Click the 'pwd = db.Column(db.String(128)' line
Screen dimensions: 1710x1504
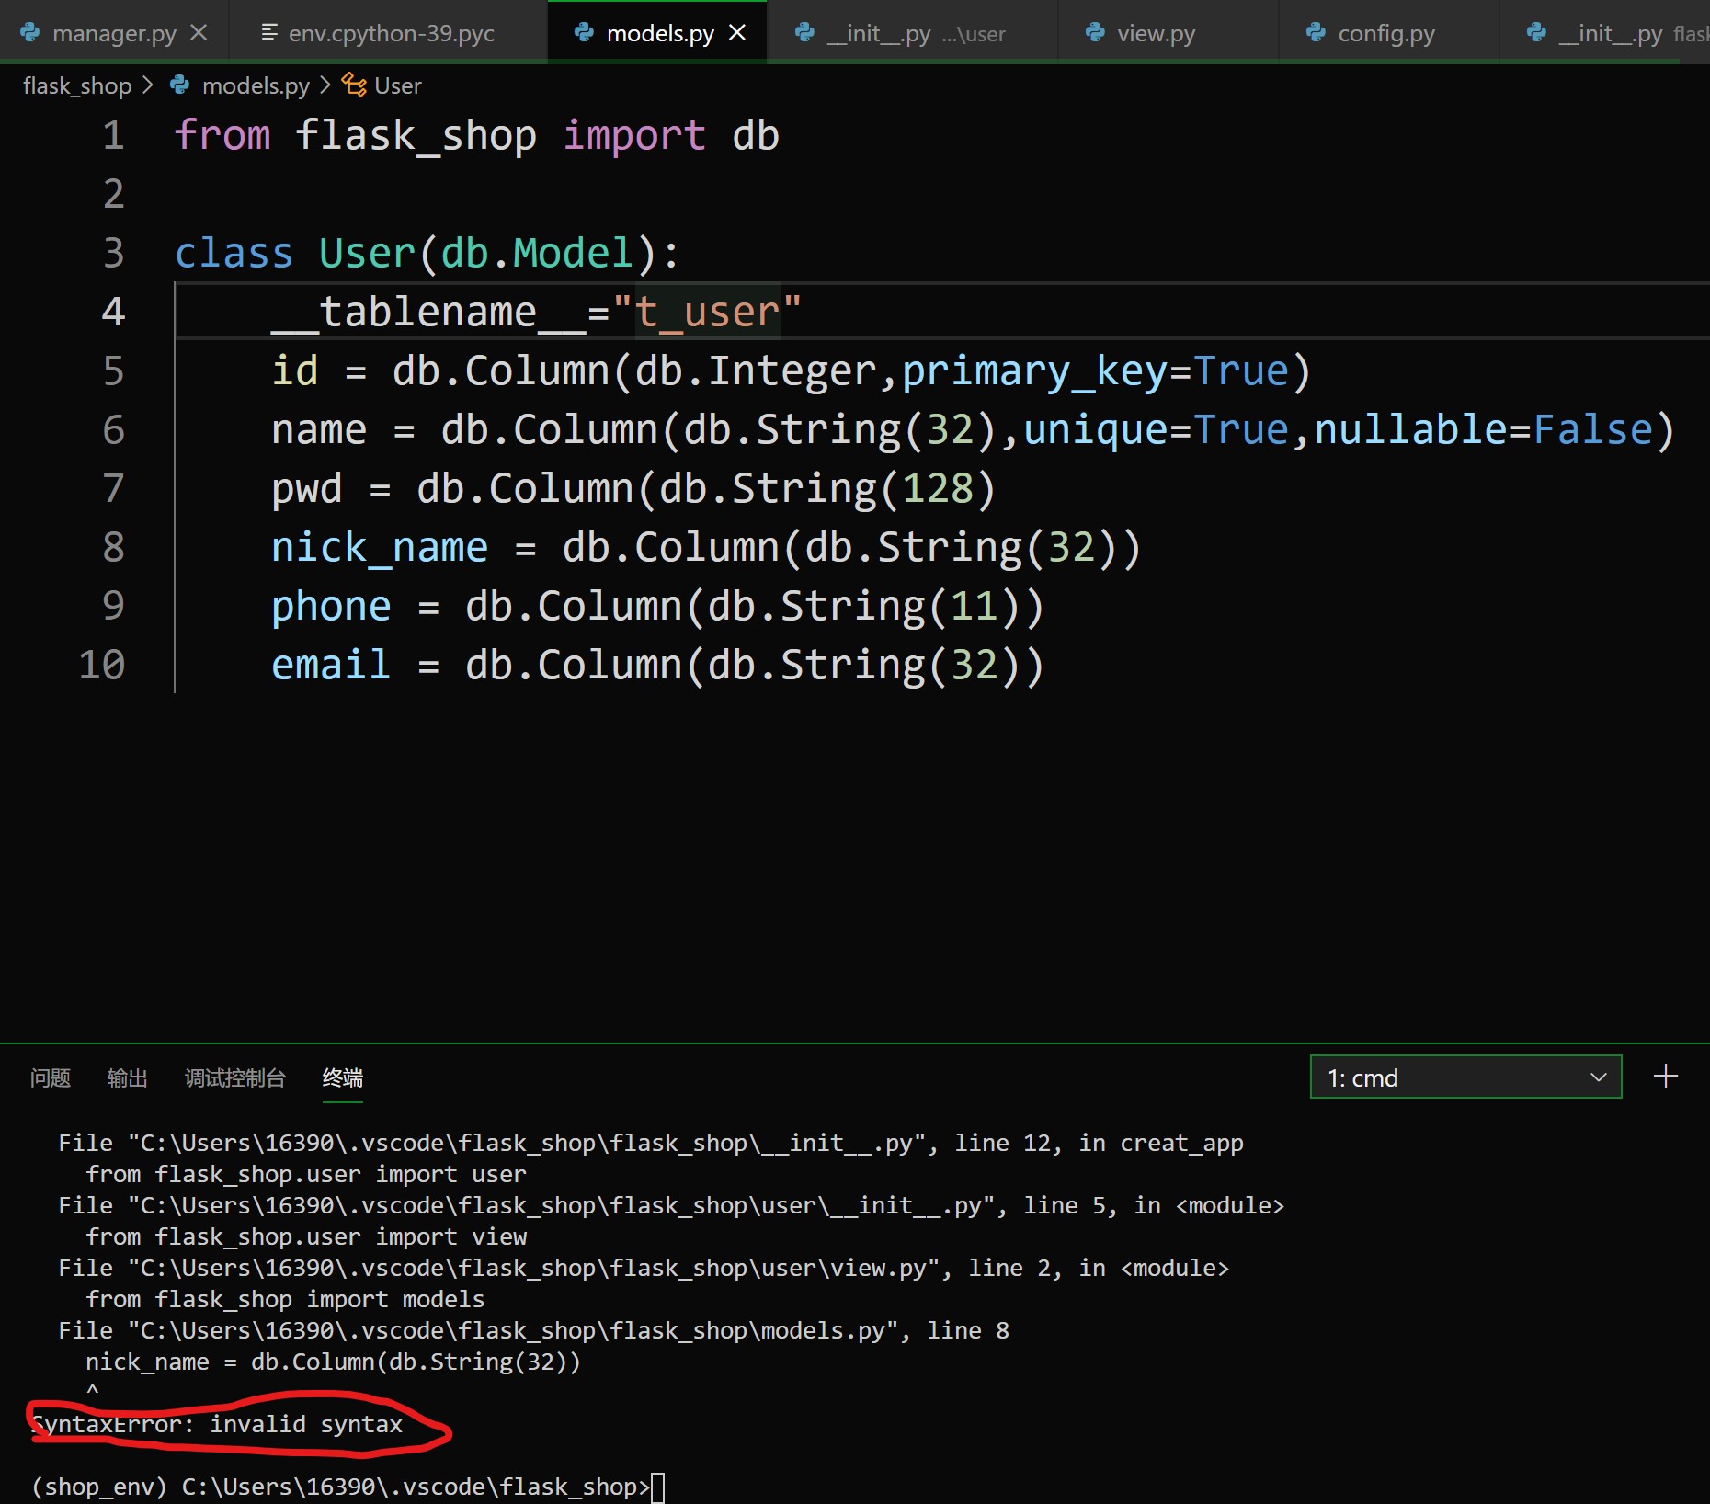[x=633, y=489]
